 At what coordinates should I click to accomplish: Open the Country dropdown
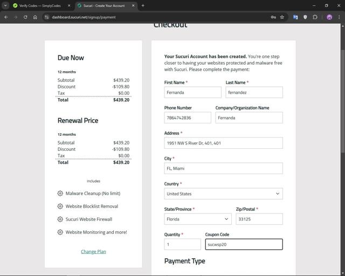pos(223,194)
